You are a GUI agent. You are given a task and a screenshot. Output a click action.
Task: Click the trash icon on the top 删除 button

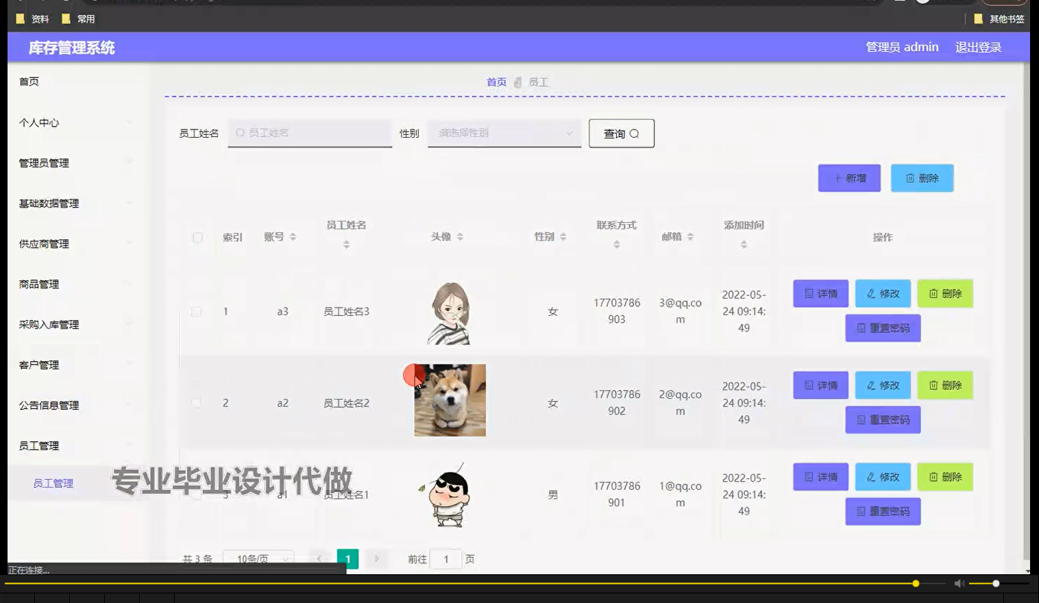(910, 177)
